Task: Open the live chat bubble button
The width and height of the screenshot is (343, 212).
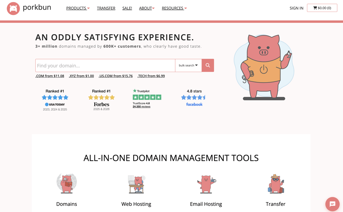Action: coord(332,204)
